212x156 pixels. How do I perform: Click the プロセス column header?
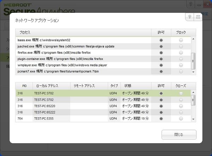(83, 32)
